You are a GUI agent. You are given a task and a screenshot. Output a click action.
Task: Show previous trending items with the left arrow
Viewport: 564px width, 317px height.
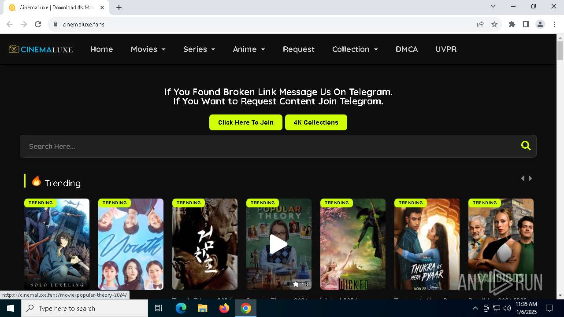pos(523,178)
